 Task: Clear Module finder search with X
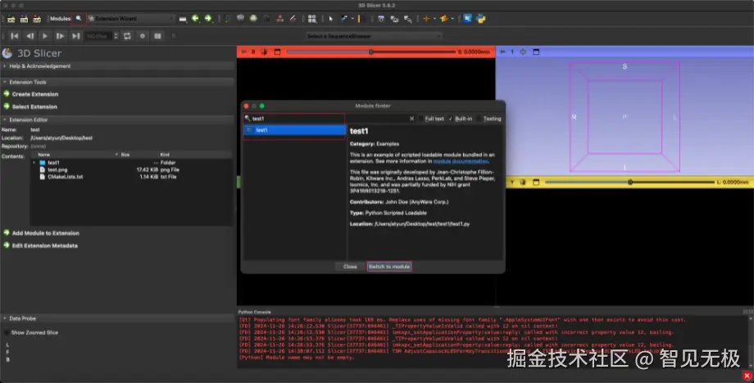pos(411,119)
